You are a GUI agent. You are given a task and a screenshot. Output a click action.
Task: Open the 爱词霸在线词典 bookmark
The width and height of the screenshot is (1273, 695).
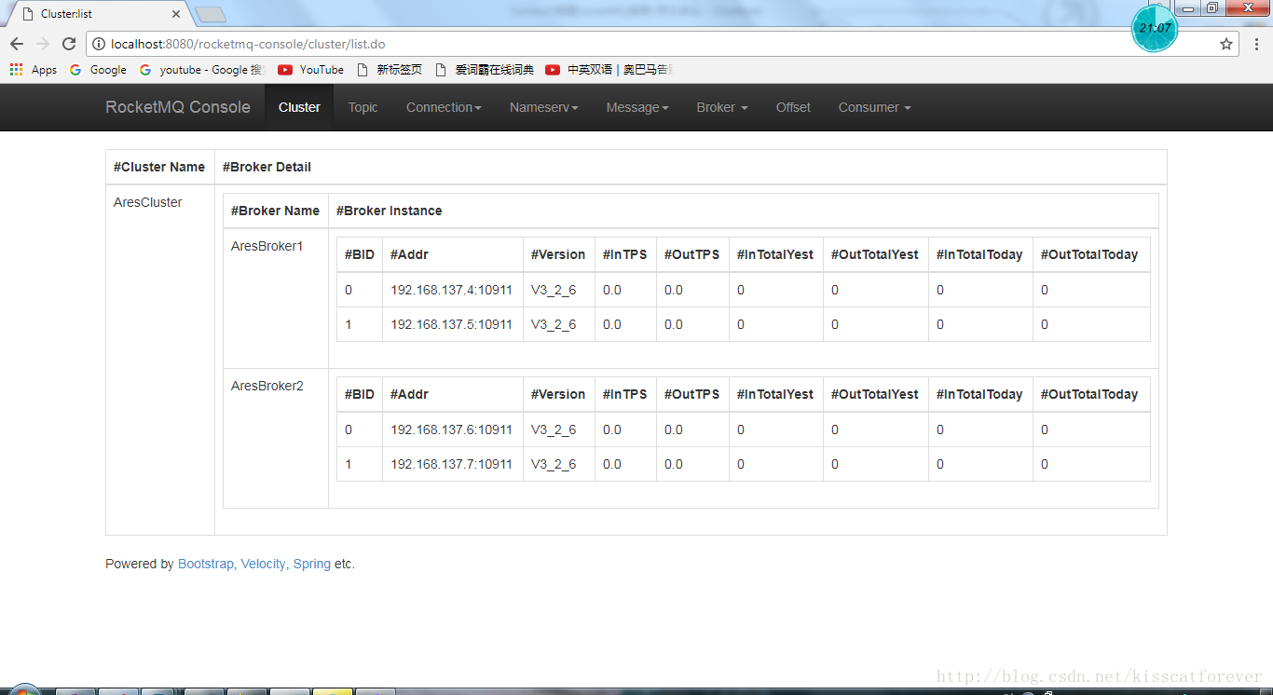click(x=485, y=70)
